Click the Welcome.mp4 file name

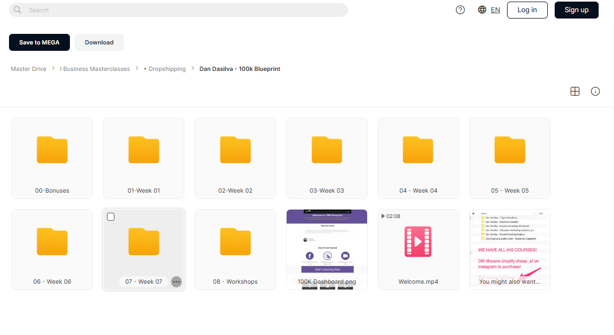pos(418,282)
